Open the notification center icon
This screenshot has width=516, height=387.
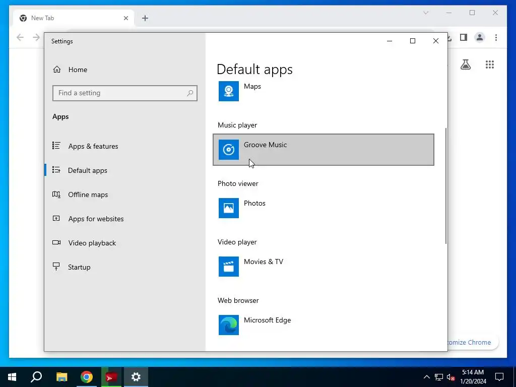tap(499, 377)
